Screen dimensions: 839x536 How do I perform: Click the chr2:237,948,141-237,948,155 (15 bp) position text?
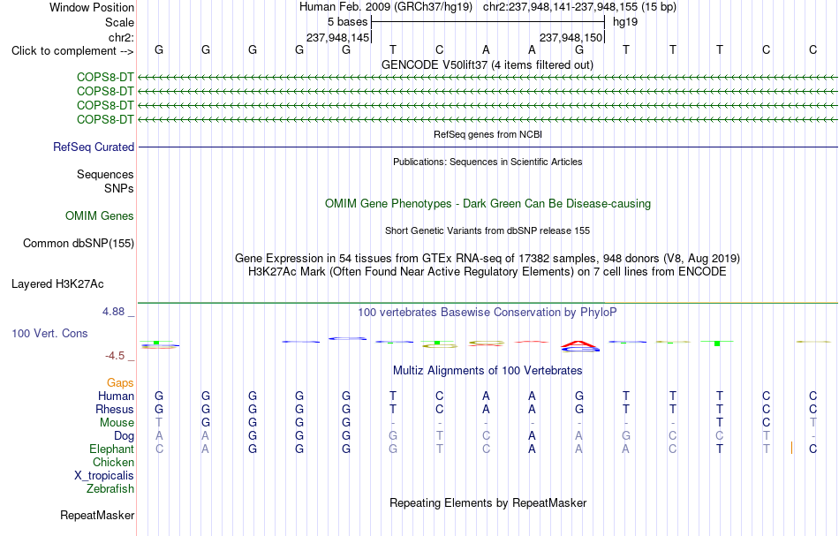579,7
